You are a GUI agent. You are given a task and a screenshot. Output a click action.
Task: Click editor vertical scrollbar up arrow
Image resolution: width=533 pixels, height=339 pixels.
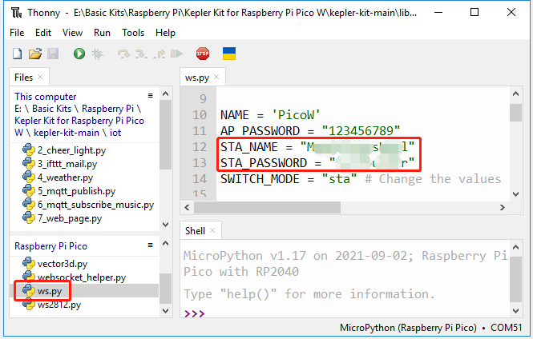pos(515,94)
